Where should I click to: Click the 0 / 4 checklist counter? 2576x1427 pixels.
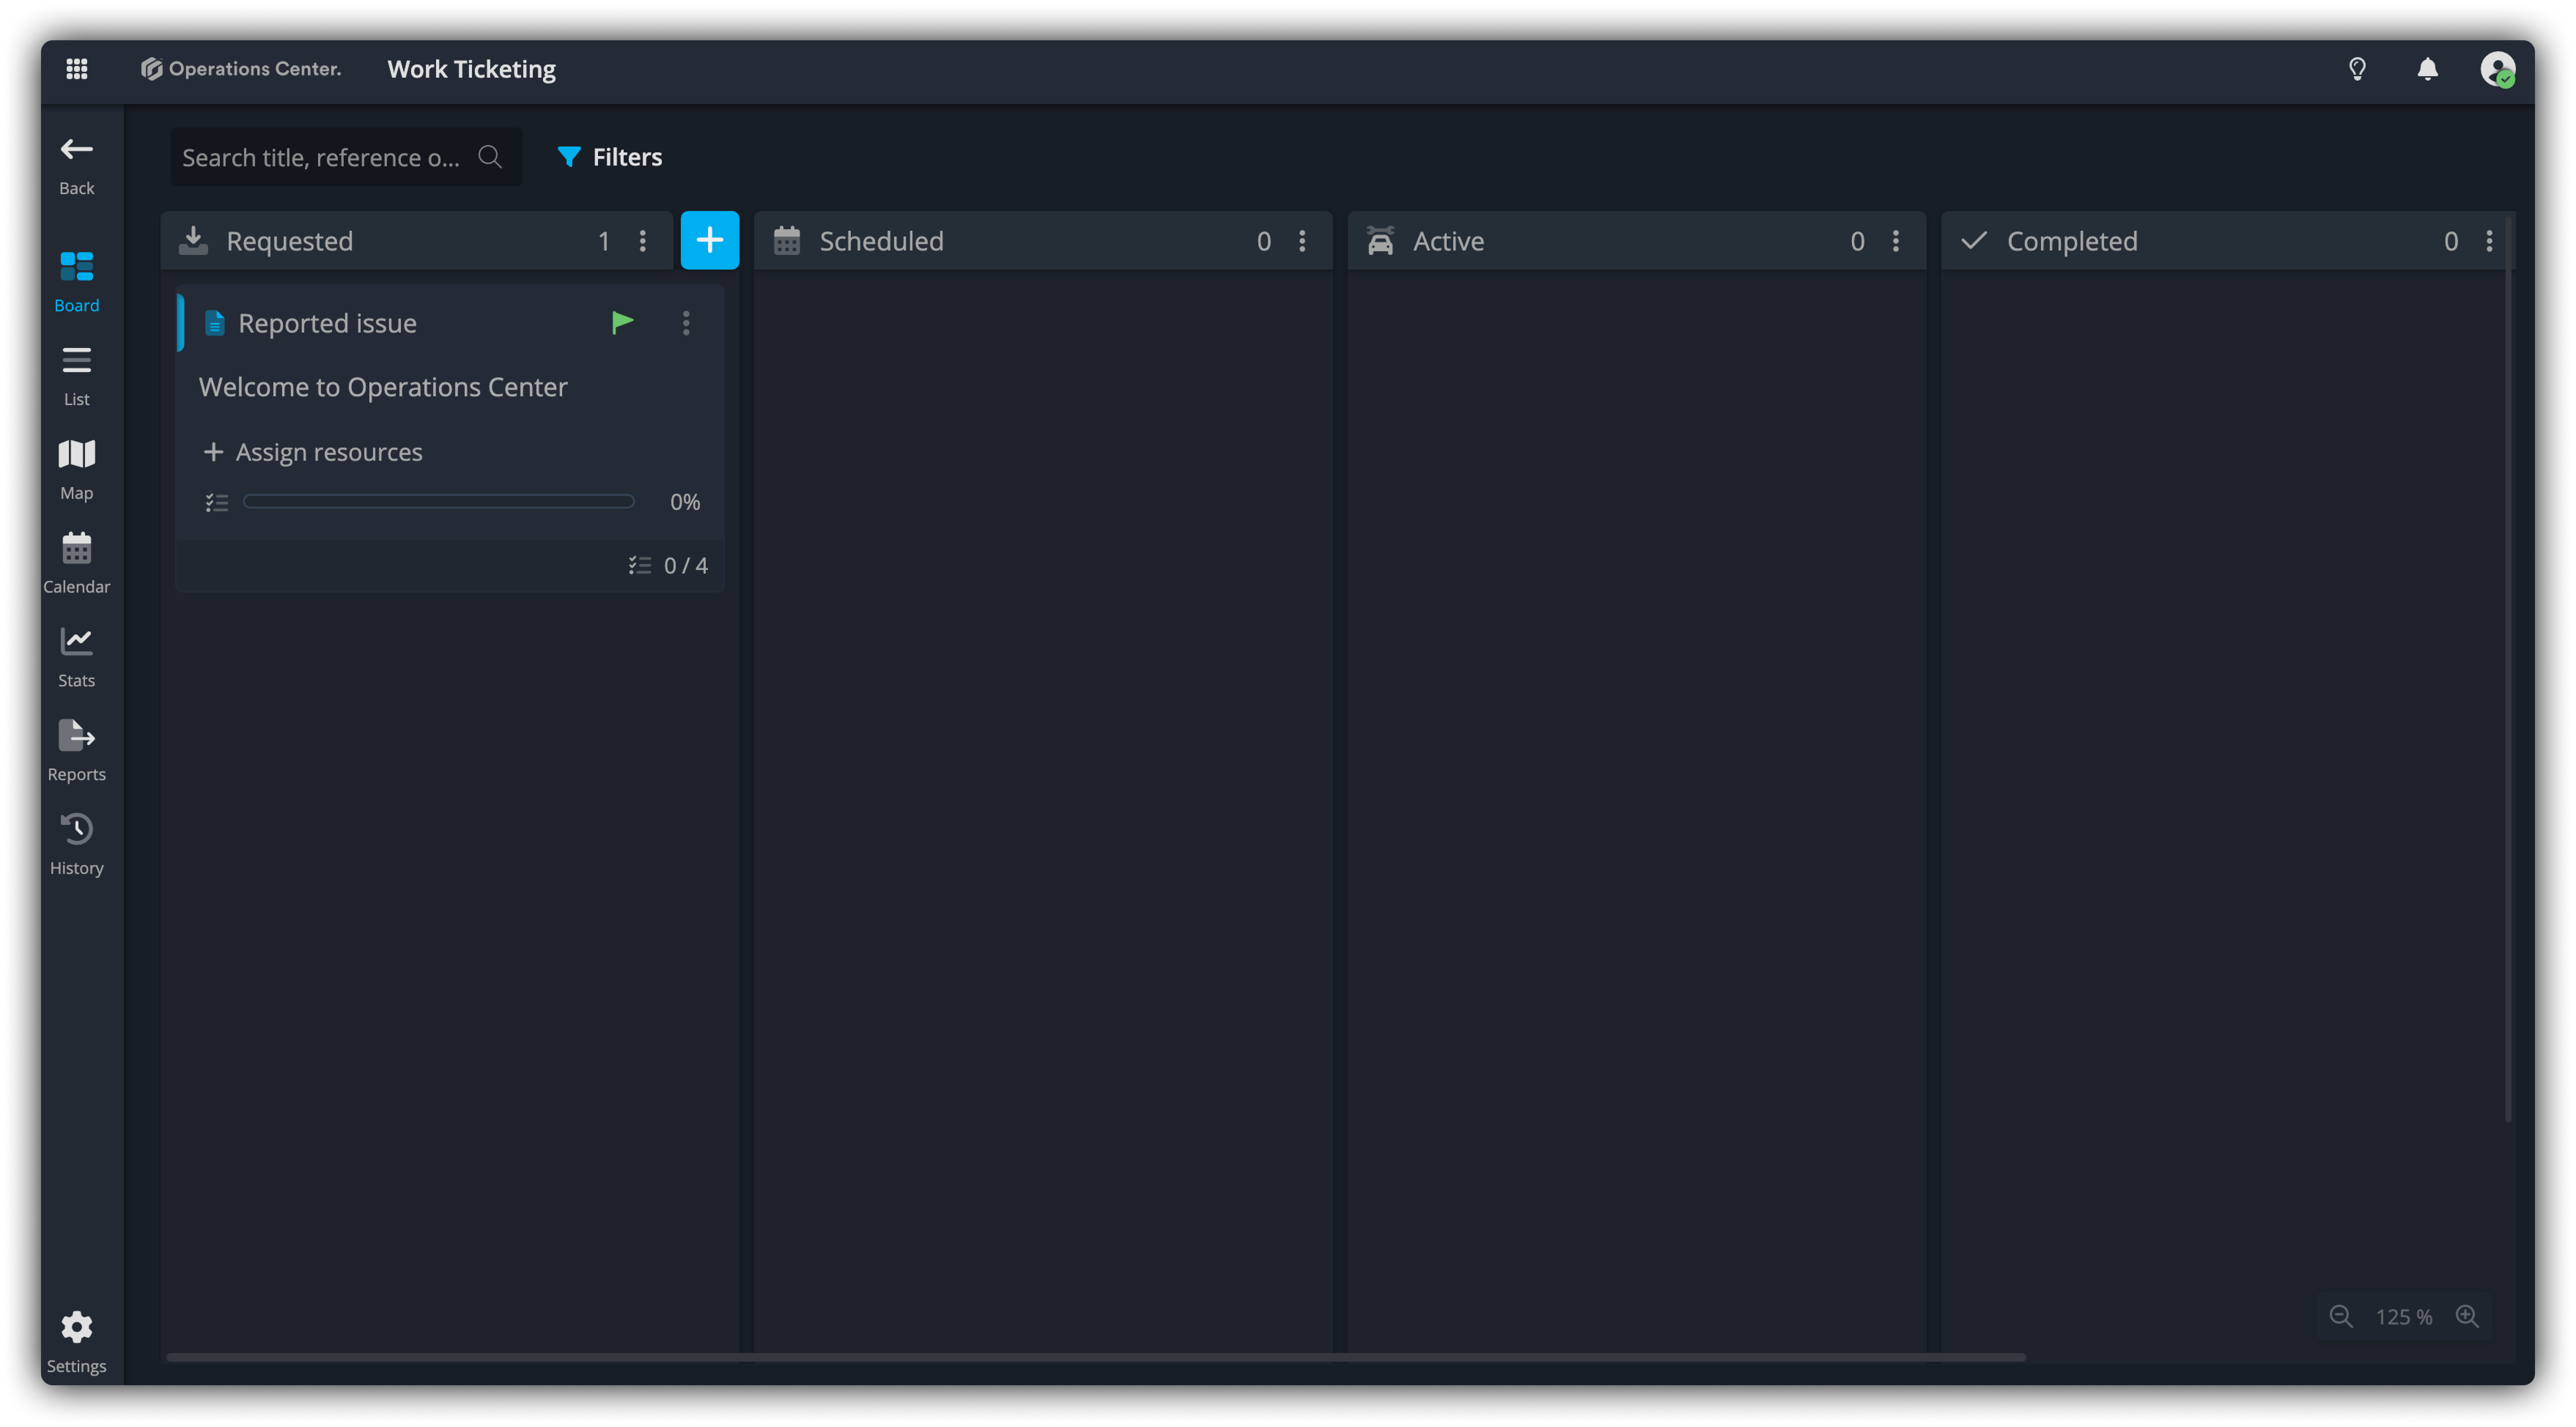tap(668, 566)
